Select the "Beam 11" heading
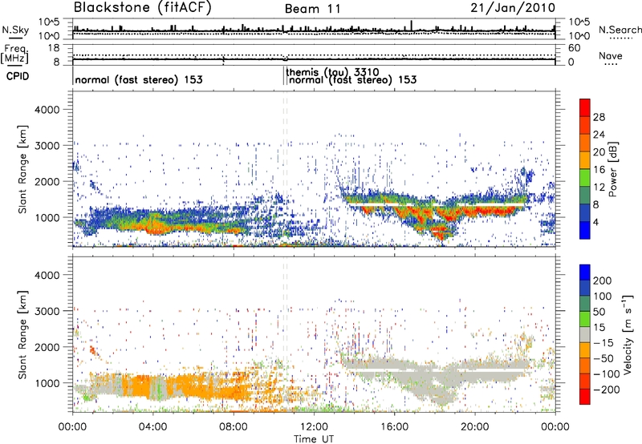The width and height of the screenshot is (642, 444). click(x=312, y=9)
